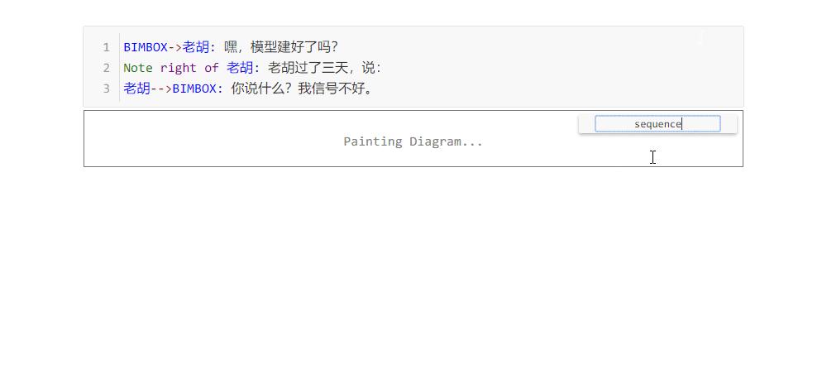Screen dimensions: 822x388
Task: Click the message text 你说什么？我信号不好。
Action: tap(302, 89)
